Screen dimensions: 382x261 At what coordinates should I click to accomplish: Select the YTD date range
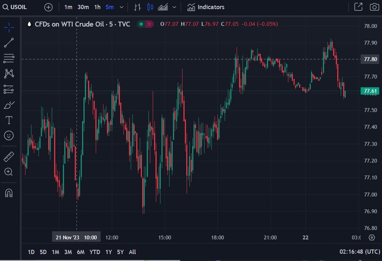95,252
